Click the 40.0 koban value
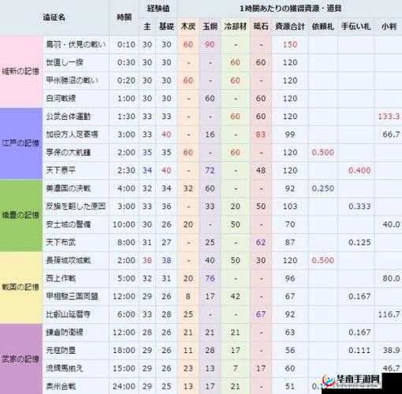This screenshot has height=394, width=402. pyautogui.click(x=391, y=225)
